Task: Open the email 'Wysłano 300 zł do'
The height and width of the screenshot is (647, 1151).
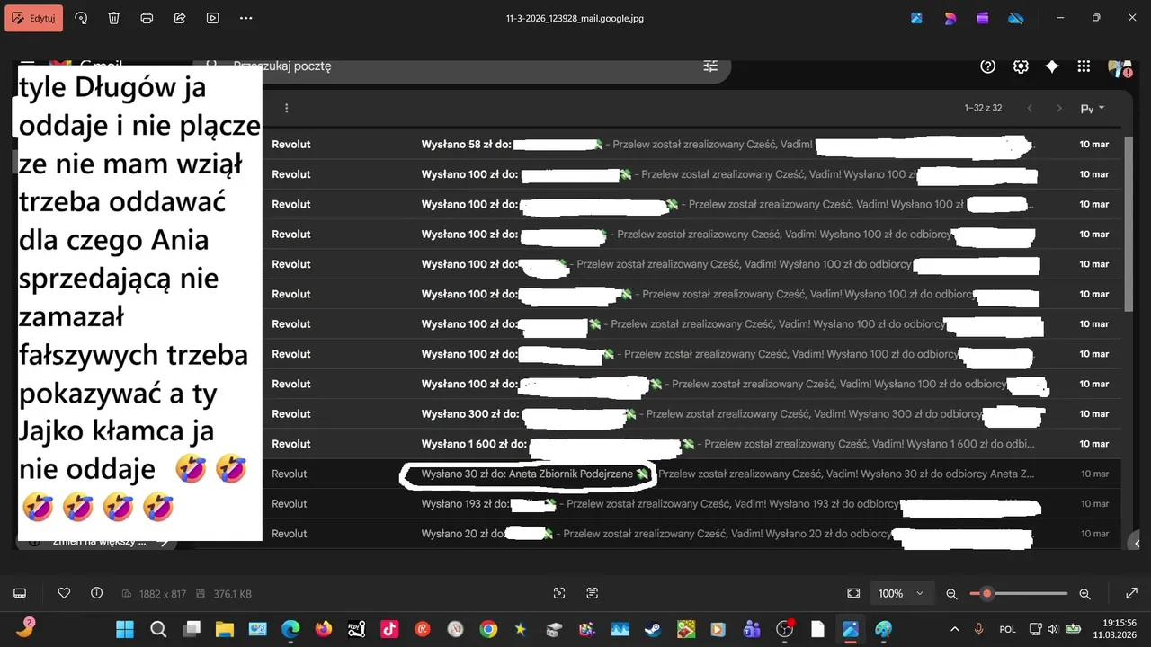Action: pos(691,413)
